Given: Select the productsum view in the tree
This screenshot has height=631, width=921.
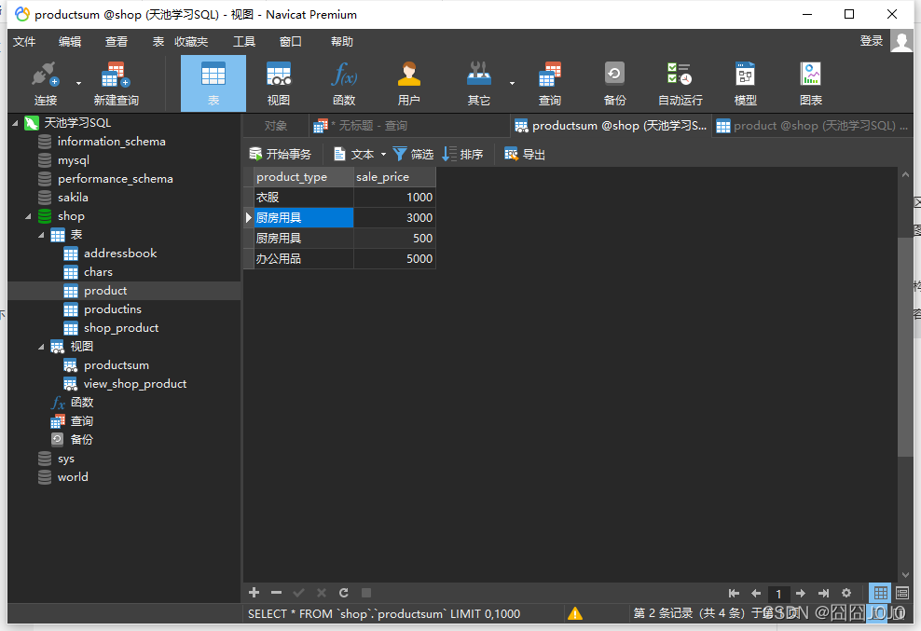Looking at the screenshot, I should pyautogui.click(x=117, y=365).
